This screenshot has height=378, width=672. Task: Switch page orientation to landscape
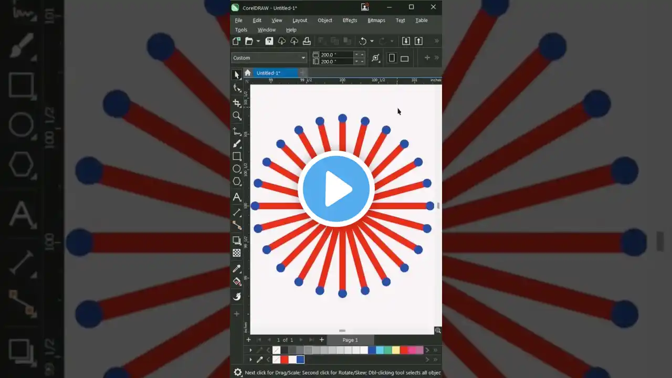point(404,58)
